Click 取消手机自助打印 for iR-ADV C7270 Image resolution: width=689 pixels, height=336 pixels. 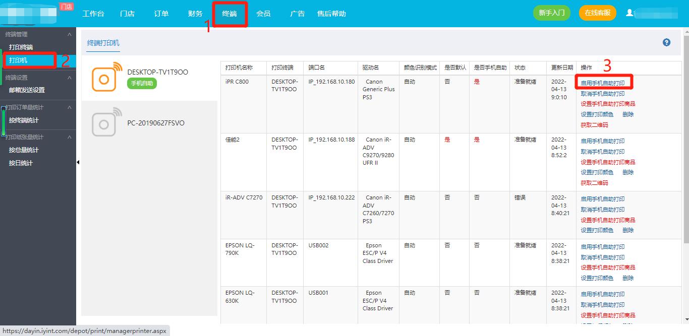pyautogui.click(x=603, y=210)
